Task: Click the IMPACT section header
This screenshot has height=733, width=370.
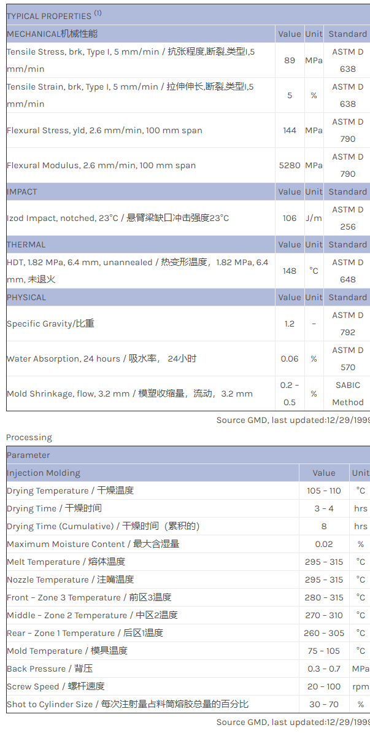Action: pyautogui.click(x=22, y=192)
